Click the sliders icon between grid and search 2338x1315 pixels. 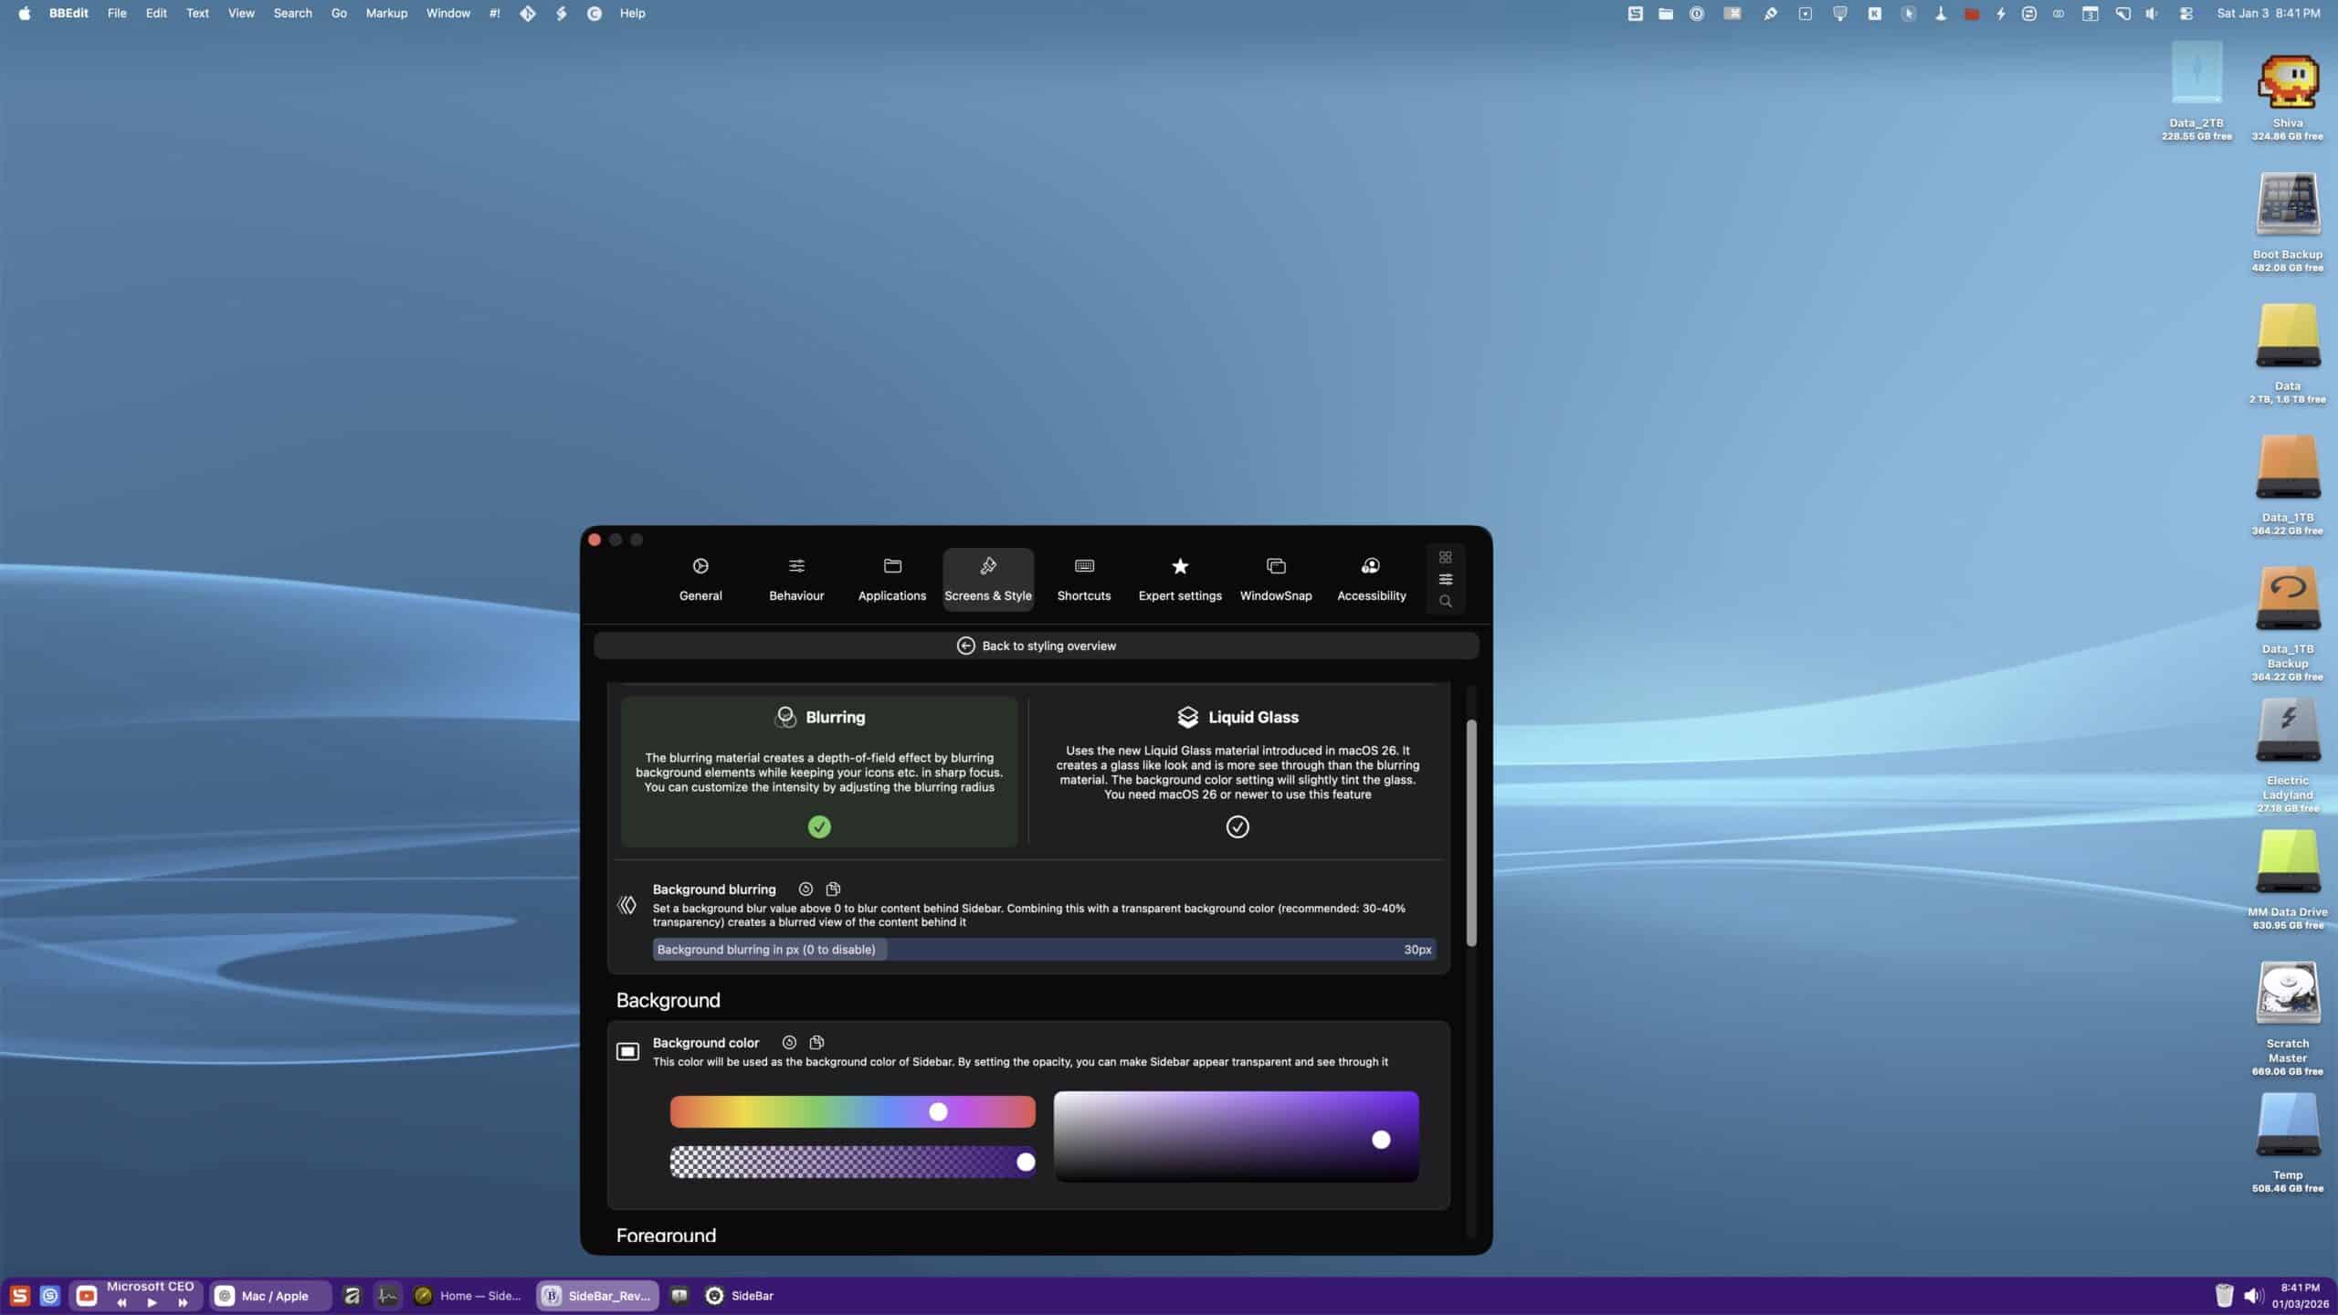(1445, 579)
